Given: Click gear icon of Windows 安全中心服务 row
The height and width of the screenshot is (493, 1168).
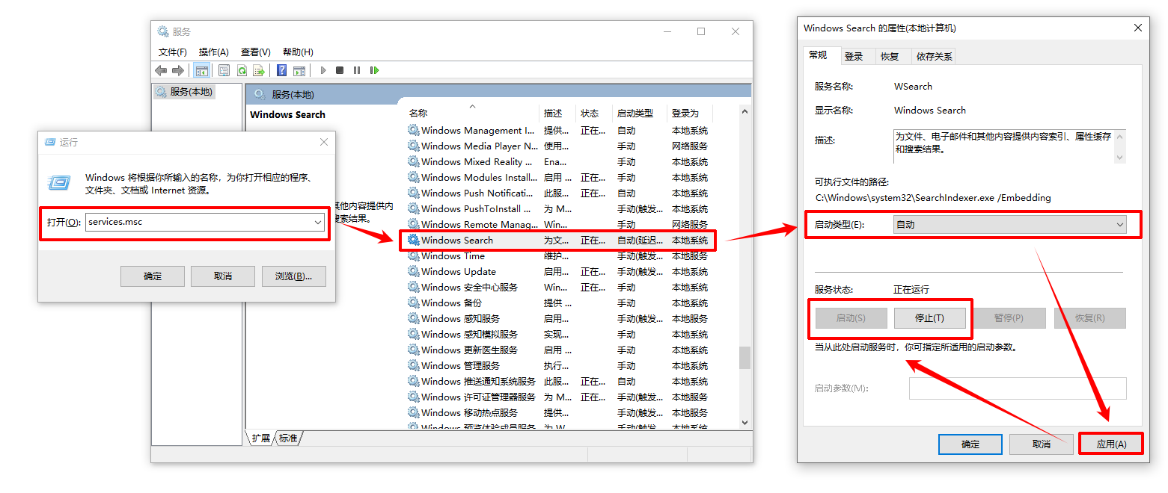Looking at the screenshot, I should (x=413, y=287).
